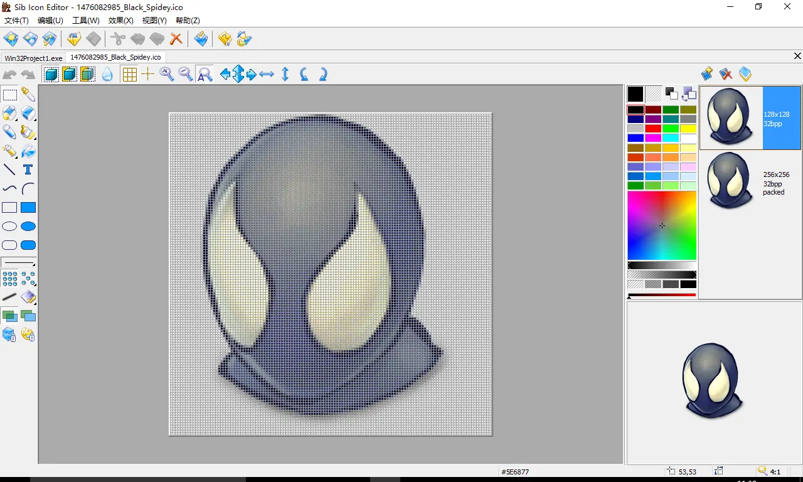This screenshot has width=803, height=482.
Task: Open file using the folder icon in toolbar
Action: (x=74, y=39)
